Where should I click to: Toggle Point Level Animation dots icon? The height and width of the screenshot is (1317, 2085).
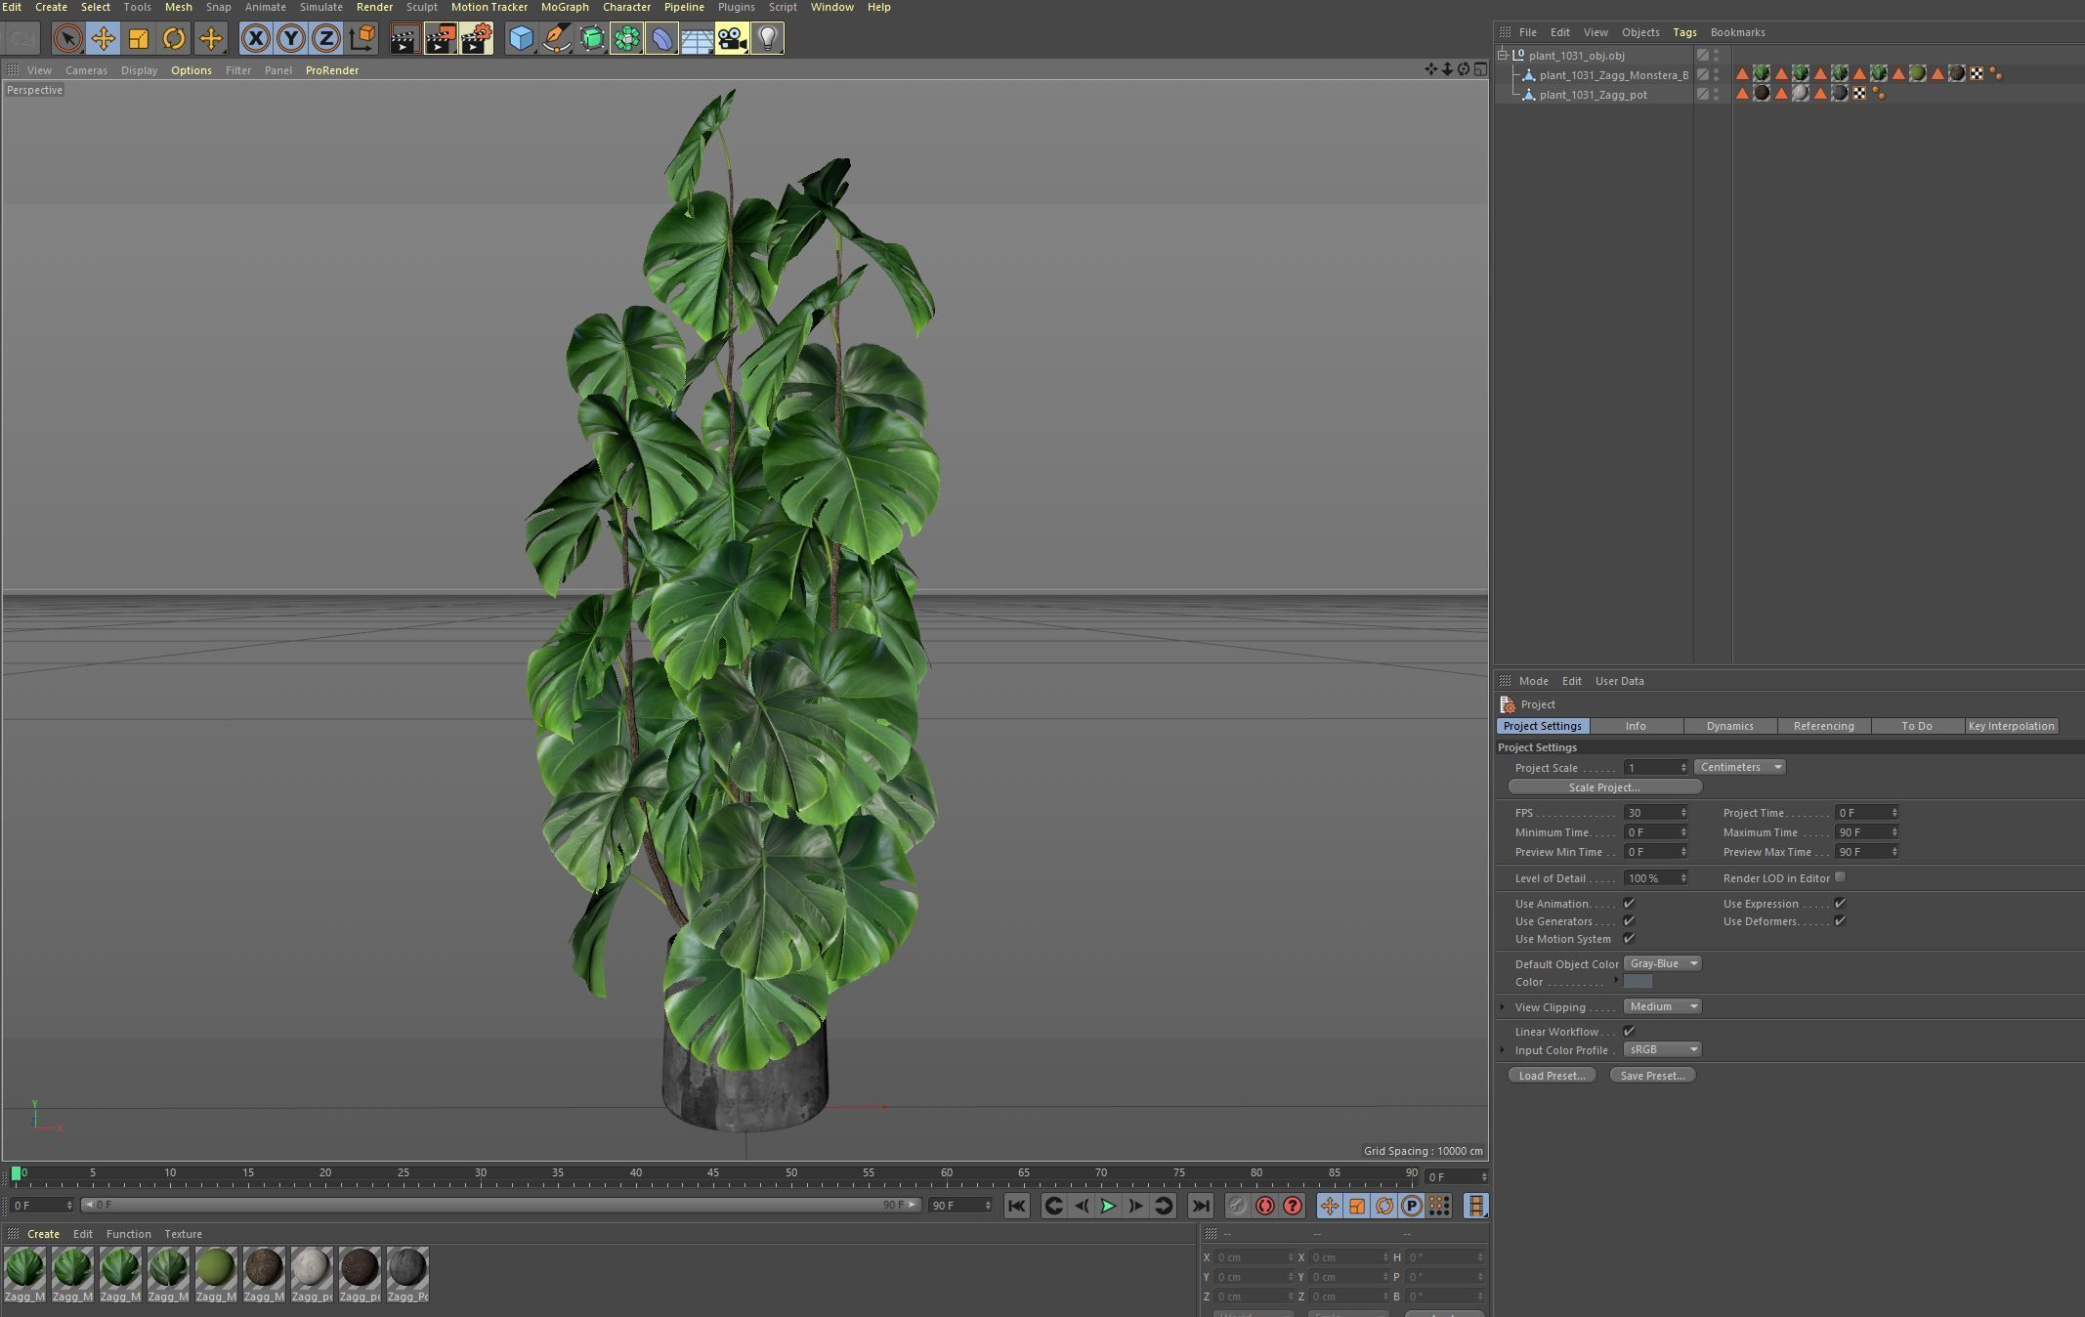pyautogui.click(x=1439, y=1206)
